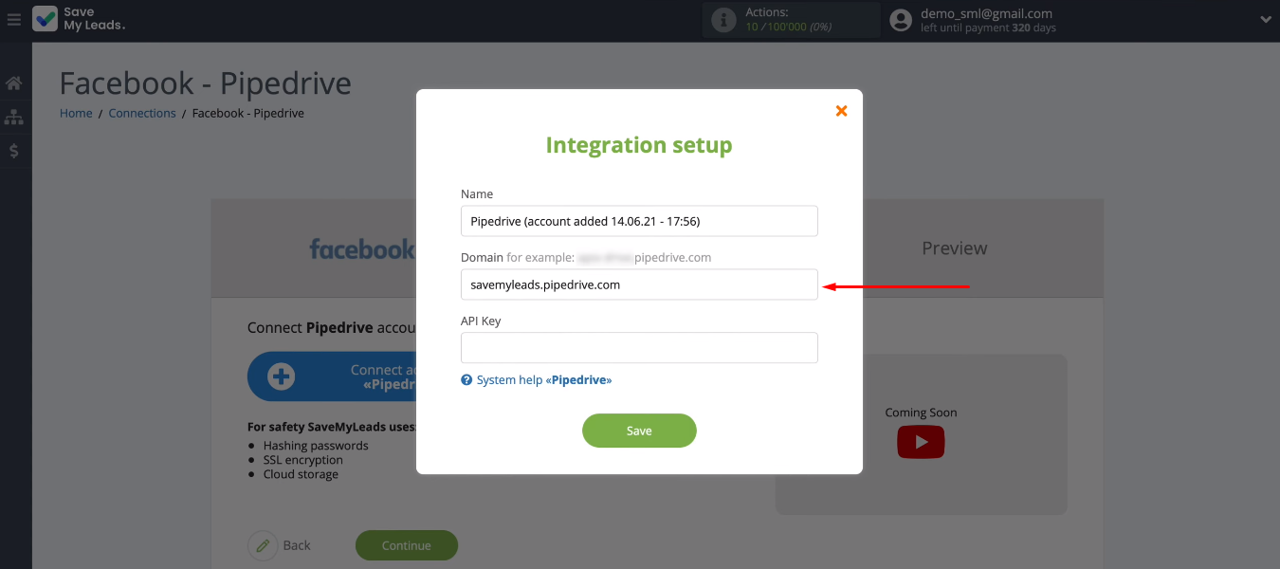This screenshot has height=569, width=1280.
Task: Open the hamburger menu icon
Action: click(x=13, y=19)
